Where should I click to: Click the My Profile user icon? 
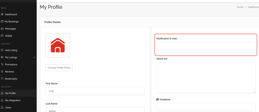(x=2, y=93)
